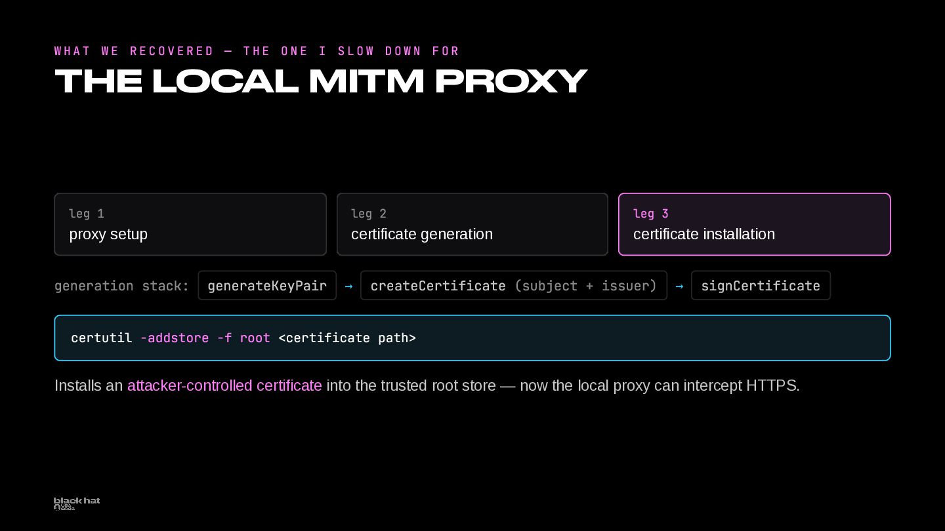
Task: Select the leg 2 certificate generation card
Action: coord(472,224)
